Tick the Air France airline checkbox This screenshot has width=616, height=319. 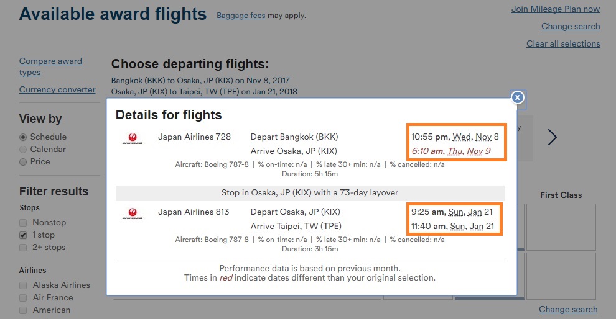(23, 298)
